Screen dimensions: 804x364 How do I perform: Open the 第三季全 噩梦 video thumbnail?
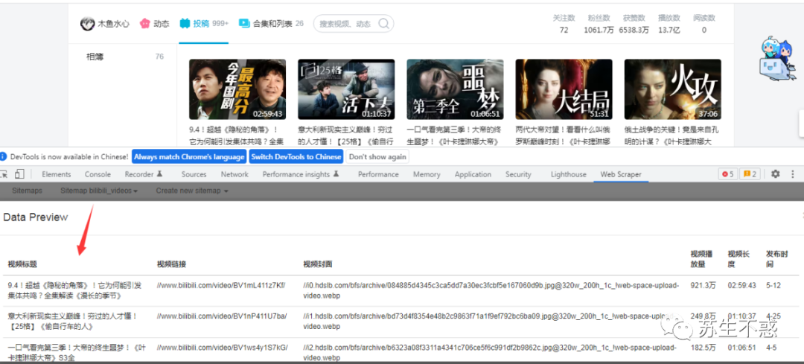coord(455,89)
